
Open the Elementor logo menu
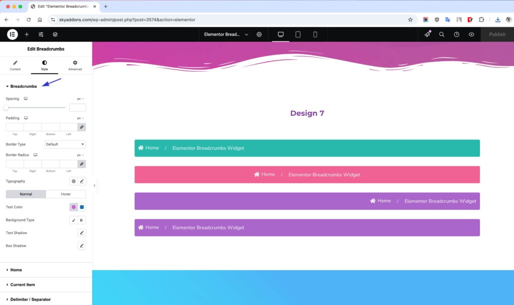[13, 35]
